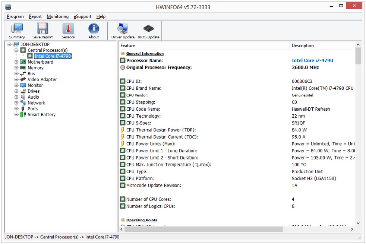Click the lightning icon beside CPU Thermal Design Power

(123, 130)
